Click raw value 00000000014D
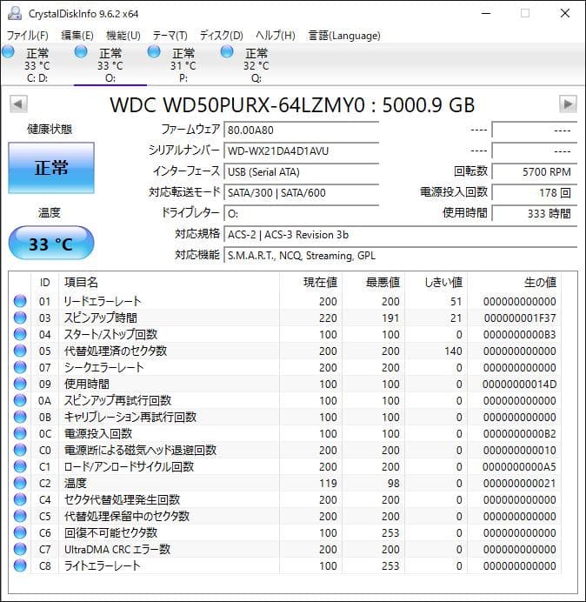This screenshot has width=586, height=602. tap(519, 384)
